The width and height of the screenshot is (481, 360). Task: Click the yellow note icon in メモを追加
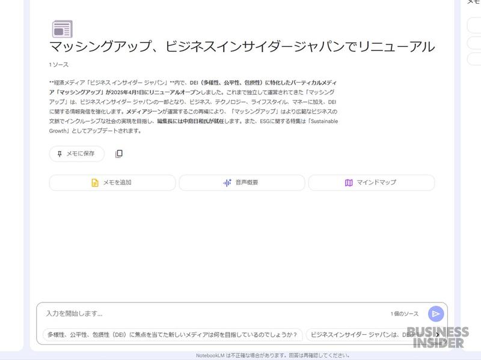[95, 183]
